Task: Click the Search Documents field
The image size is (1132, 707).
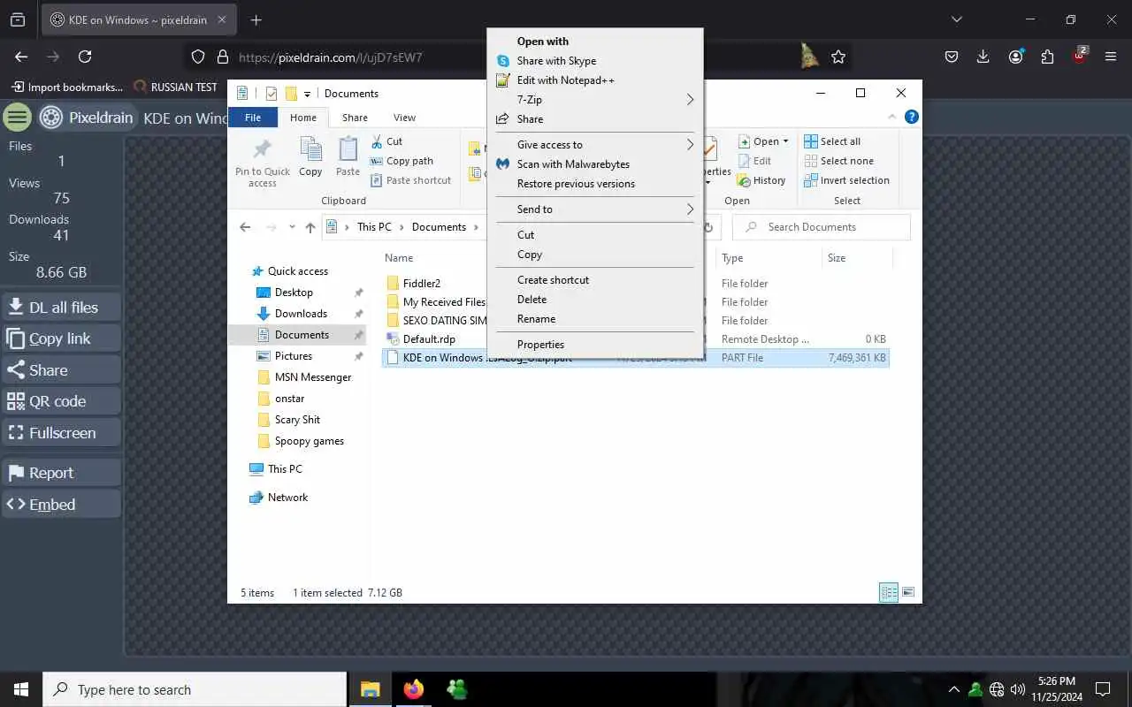Action: 822,227
